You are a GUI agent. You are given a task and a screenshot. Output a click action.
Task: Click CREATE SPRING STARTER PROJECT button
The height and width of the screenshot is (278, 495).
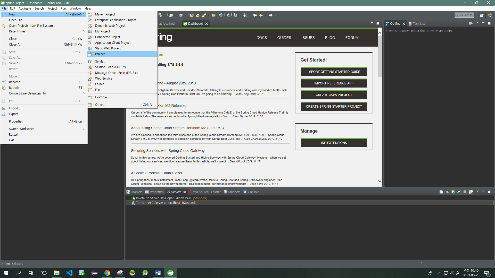click(x=334, y=107)
